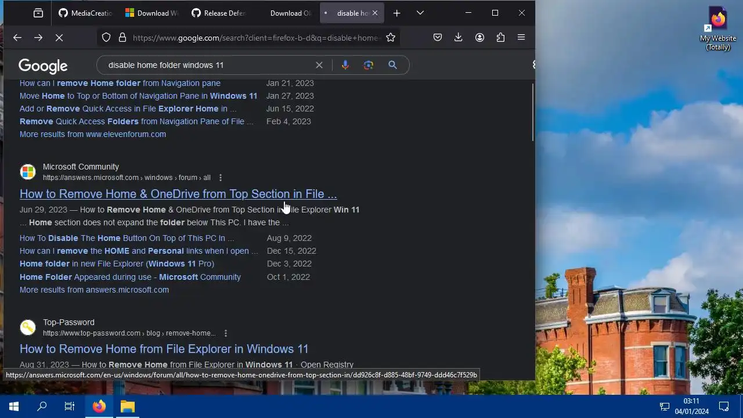Open 'Home Folder Appeared during use' link
Viewport: 743px width, 418px height.
click(x=130, y=277)
